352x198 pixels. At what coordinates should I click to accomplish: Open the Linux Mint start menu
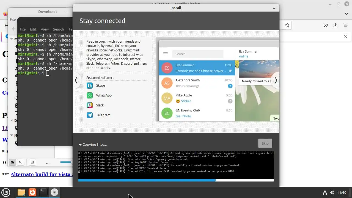coord(6,192)
